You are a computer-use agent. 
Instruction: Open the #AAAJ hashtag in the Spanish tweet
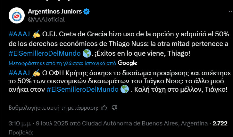click(x=20, y=35)
